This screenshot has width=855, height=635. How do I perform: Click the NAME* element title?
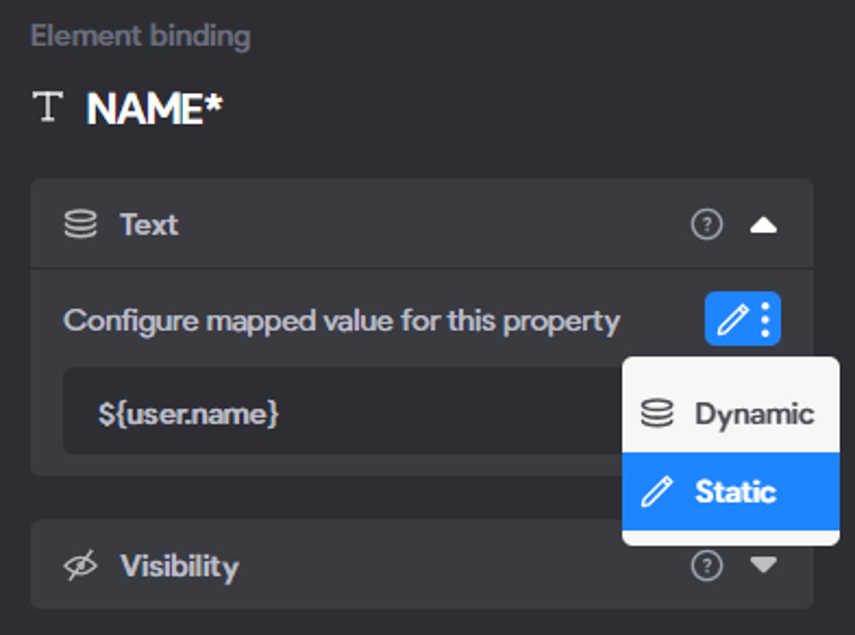tap(154, 108)
